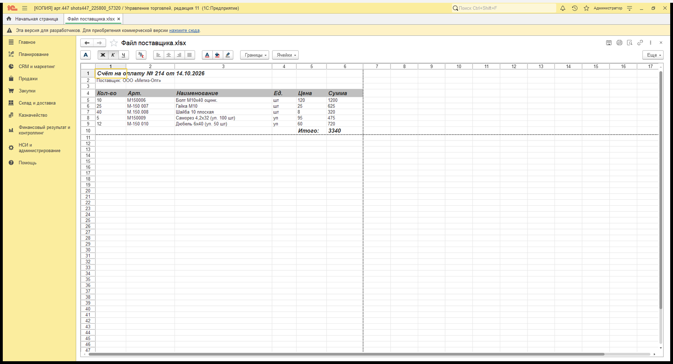Screen dimensions: 673x364
Task: Follow the нажмите сюда link
Action: pyautogui.click(x=184, y=30)
